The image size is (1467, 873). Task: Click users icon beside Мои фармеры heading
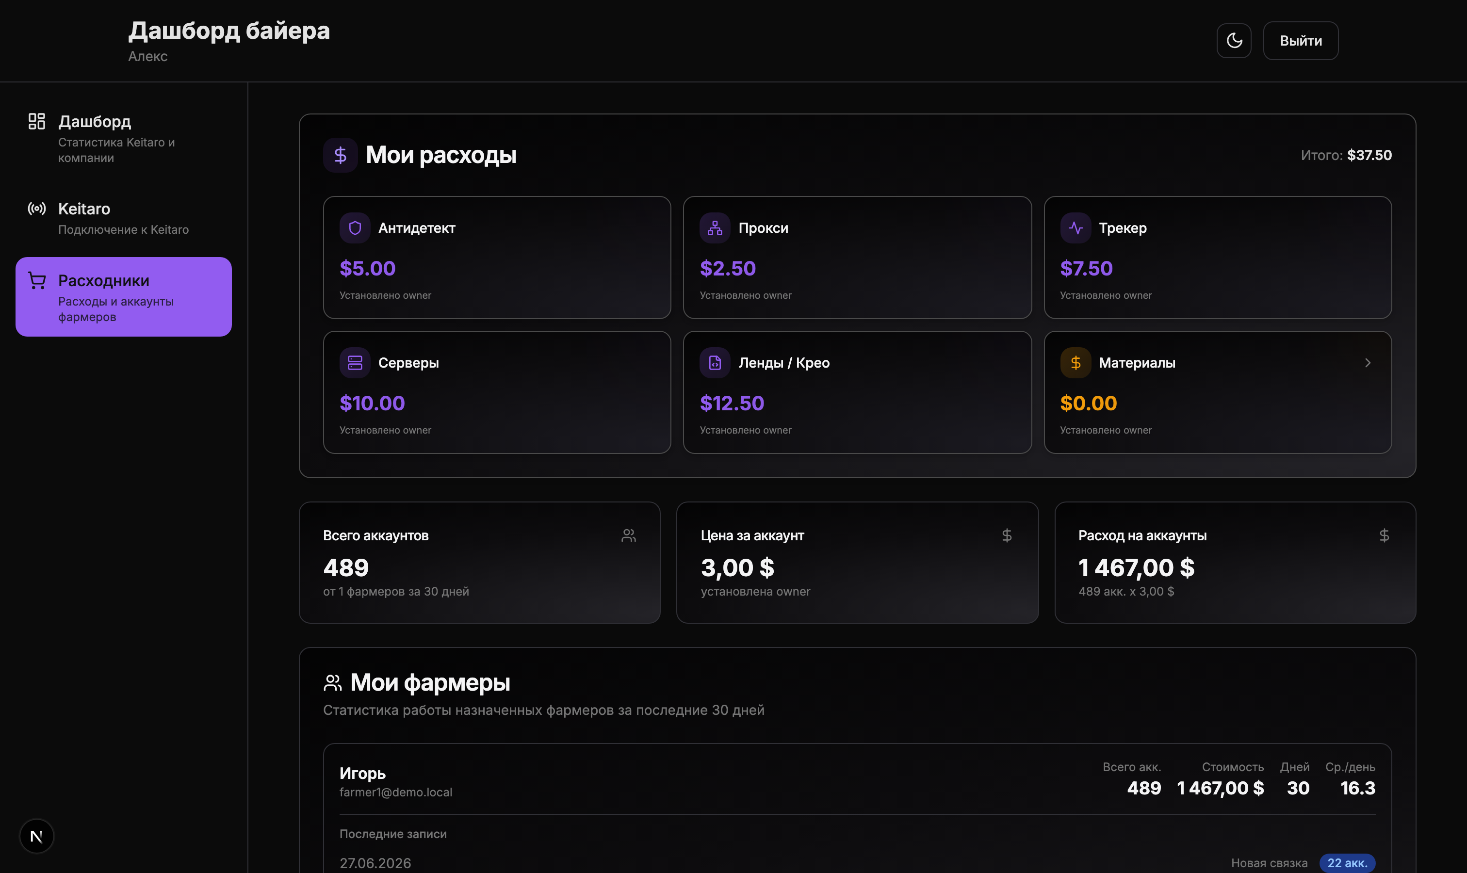(x=332, y=682)
